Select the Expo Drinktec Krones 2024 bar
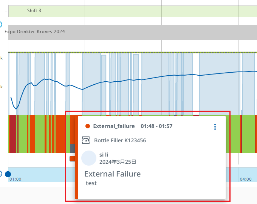The width and height of the screenshot is (257, 204). 132,32
